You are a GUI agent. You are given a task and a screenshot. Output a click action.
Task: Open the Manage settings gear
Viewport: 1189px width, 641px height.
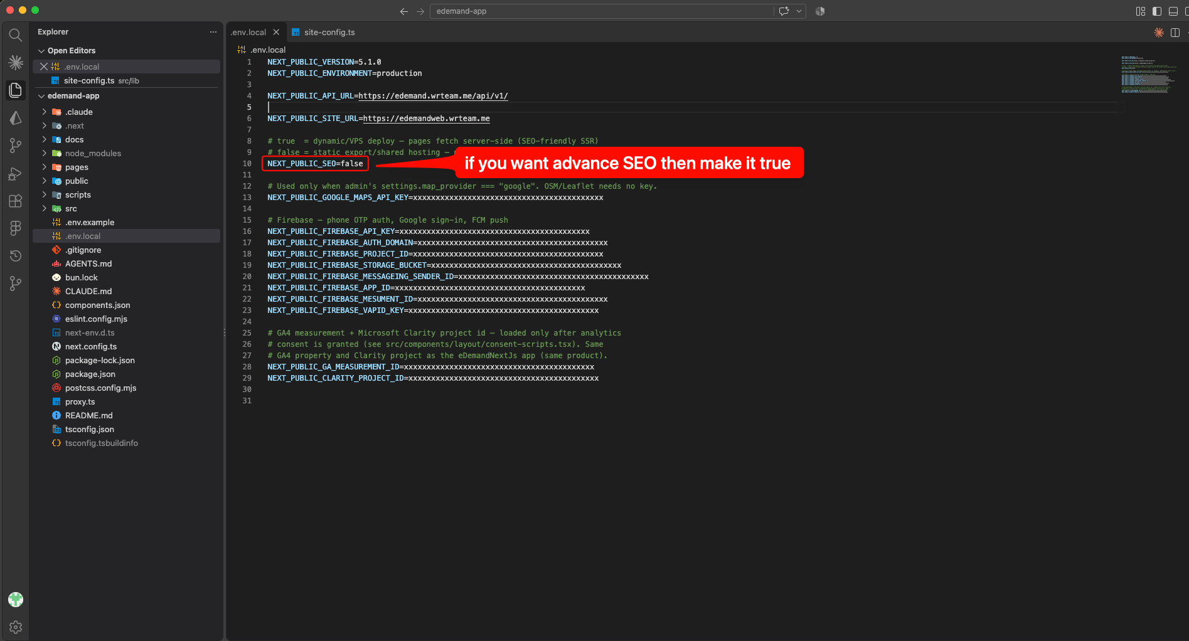16,627
